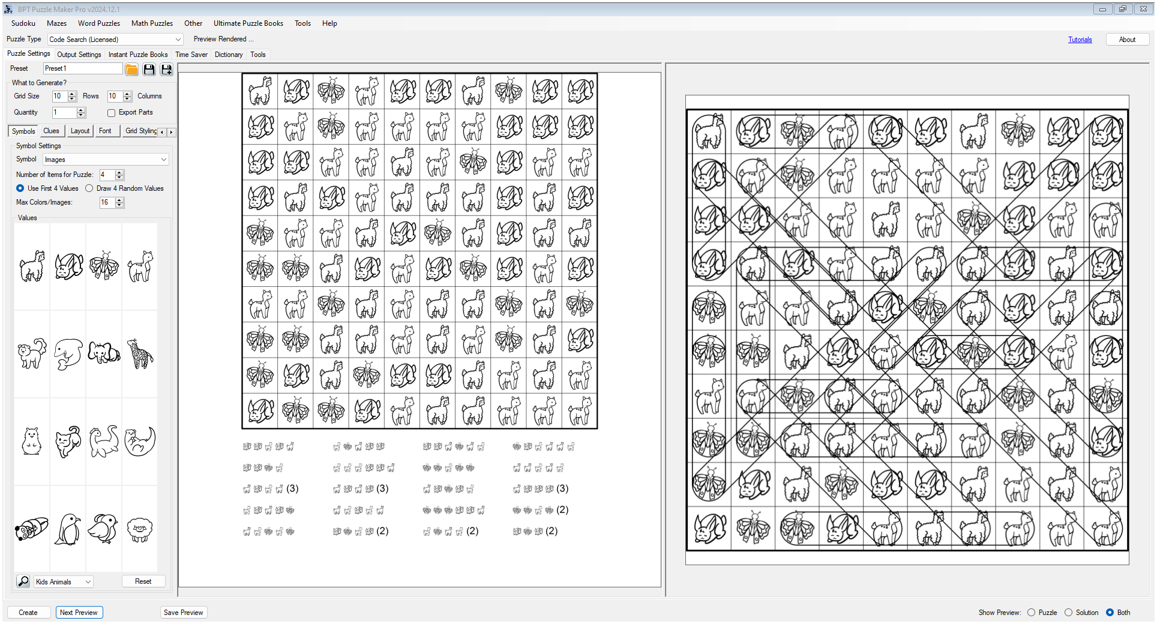Image resolution: width=1157 pixels, height=624 pixels.
Task: Expand the Symbol Images dropdown
Action: coord(106,160)
